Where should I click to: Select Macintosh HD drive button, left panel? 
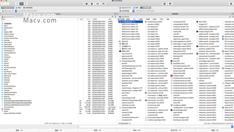(x=8, y=8)
